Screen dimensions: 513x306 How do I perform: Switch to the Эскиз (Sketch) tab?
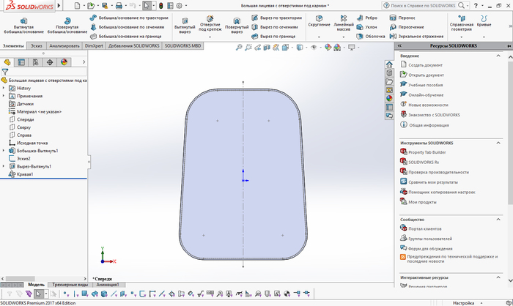(37, 46)
